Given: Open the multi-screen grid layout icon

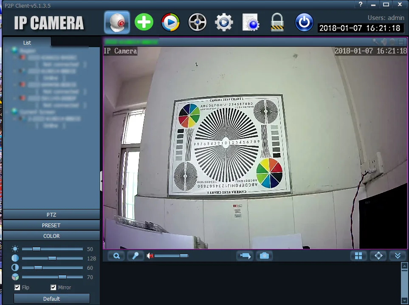Looking at the screenshot, I should [x=358, y=256].
